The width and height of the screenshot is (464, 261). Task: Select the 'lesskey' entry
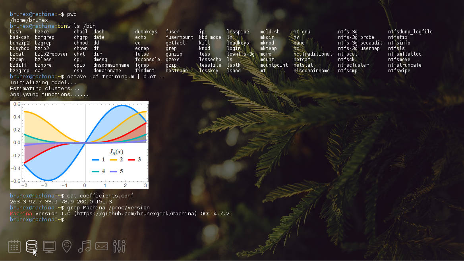(209, 71)
